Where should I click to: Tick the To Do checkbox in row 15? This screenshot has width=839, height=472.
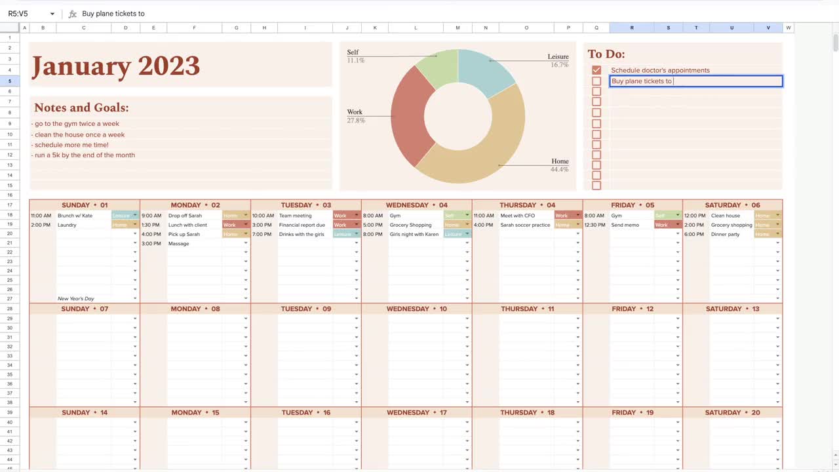click(x=596, y=186)
